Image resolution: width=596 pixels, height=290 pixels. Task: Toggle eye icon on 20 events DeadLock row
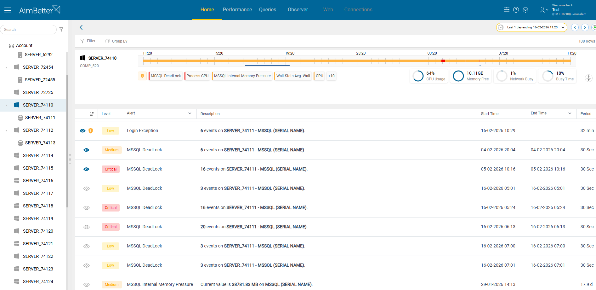point(87,227)
